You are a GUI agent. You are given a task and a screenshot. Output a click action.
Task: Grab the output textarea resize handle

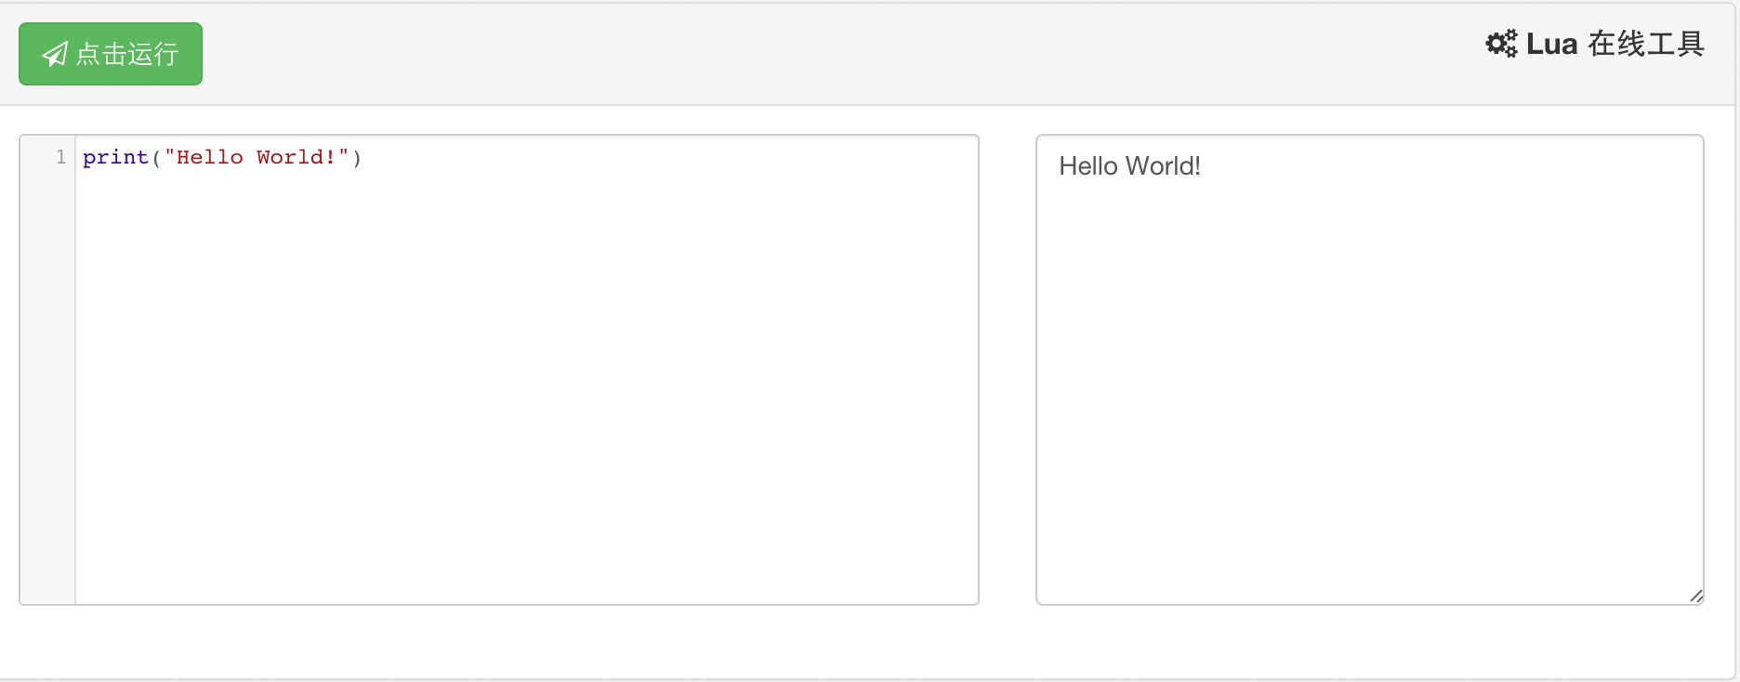[x=1695, y=597]
